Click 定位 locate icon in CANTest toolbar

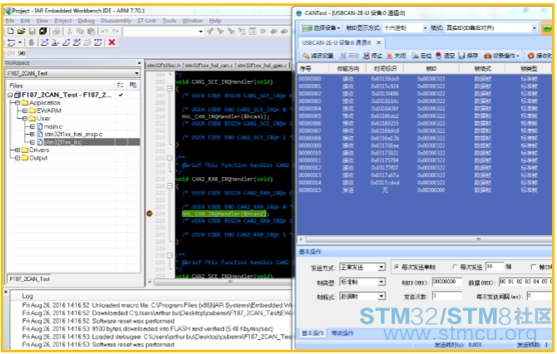(415, 56)
